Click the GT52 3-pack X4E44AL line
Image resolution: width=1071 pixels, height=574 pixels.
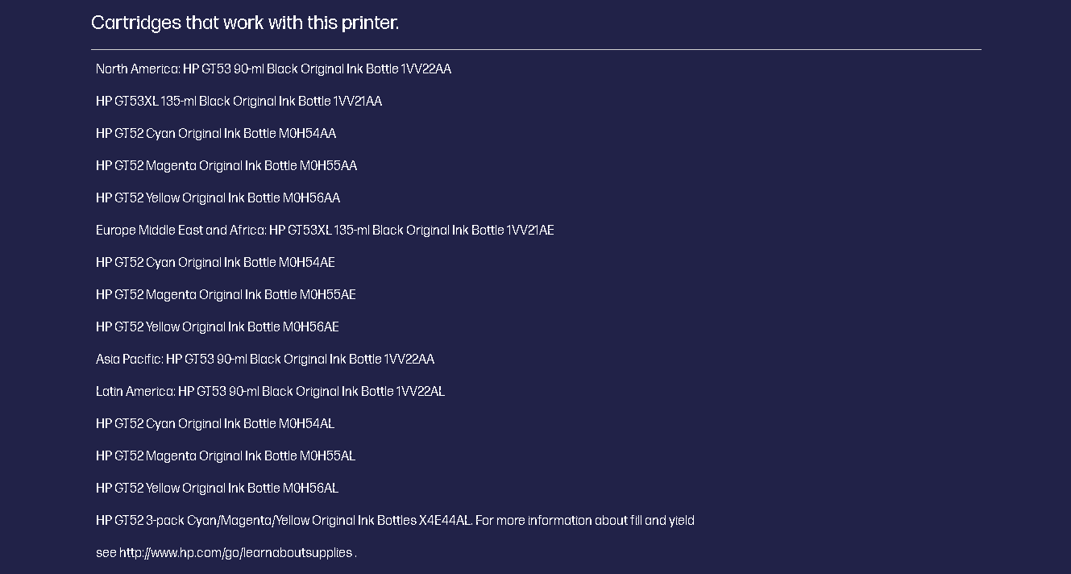[395, 521]
